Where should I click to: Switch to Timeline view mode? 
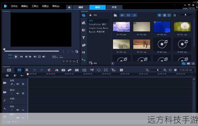(19, 70)
